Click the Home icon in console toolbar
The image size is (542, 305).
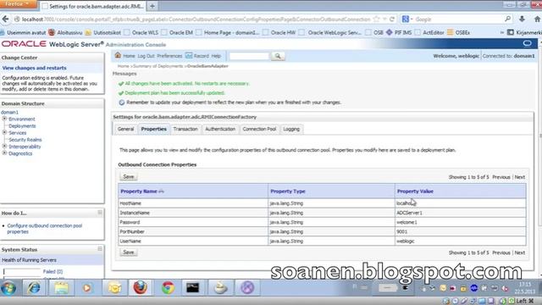pos(118,55)
